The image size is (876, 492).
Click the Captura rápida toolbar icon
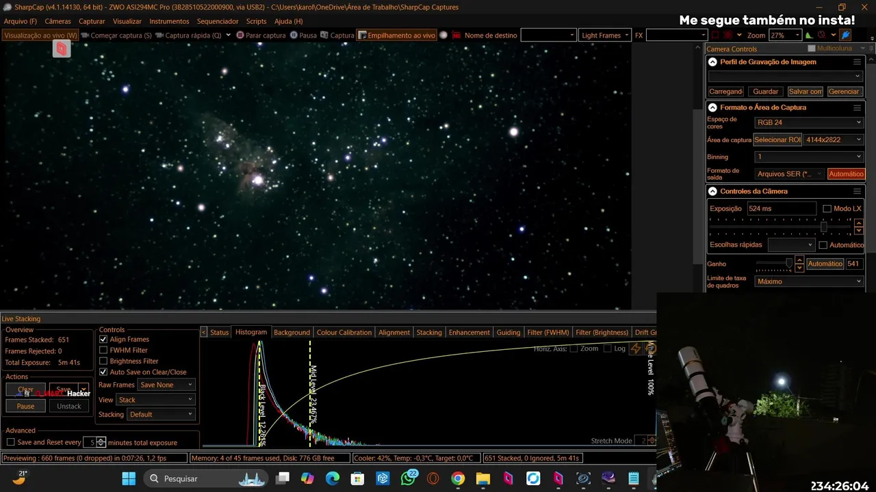[159, 35]
